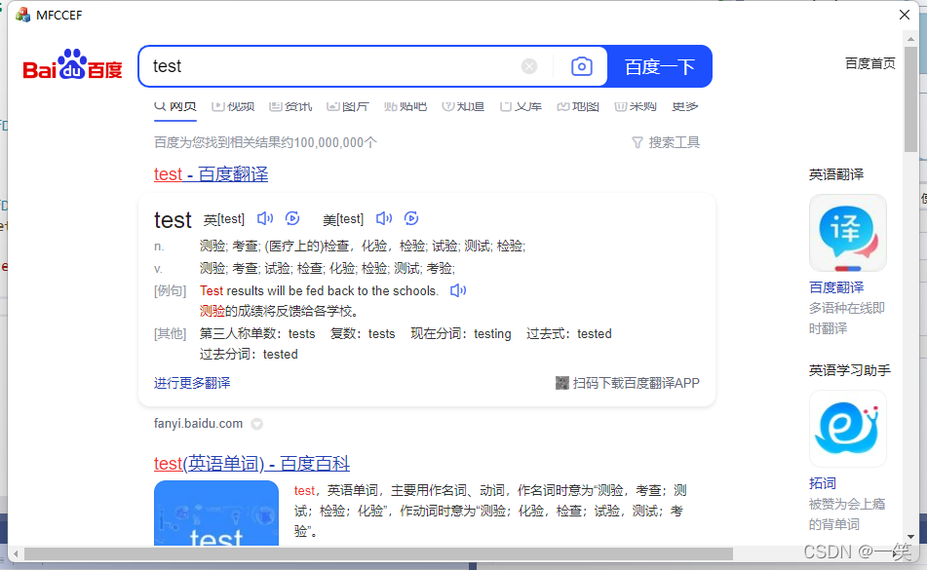The width and height of the screenshot is (927, 570).
Task: Click the 百度一下 search button
Action: point(659,66)
